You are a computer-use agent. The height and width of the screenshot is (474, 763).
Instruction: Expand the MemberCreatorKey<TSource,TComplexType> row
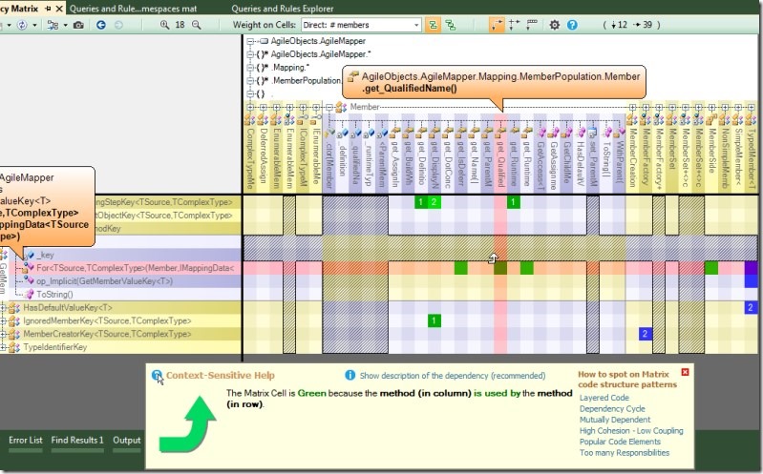(x=3, y=334)
